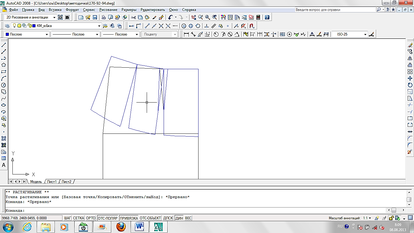
Task: Select the Spline tool
Action: [x=4, y=98]
